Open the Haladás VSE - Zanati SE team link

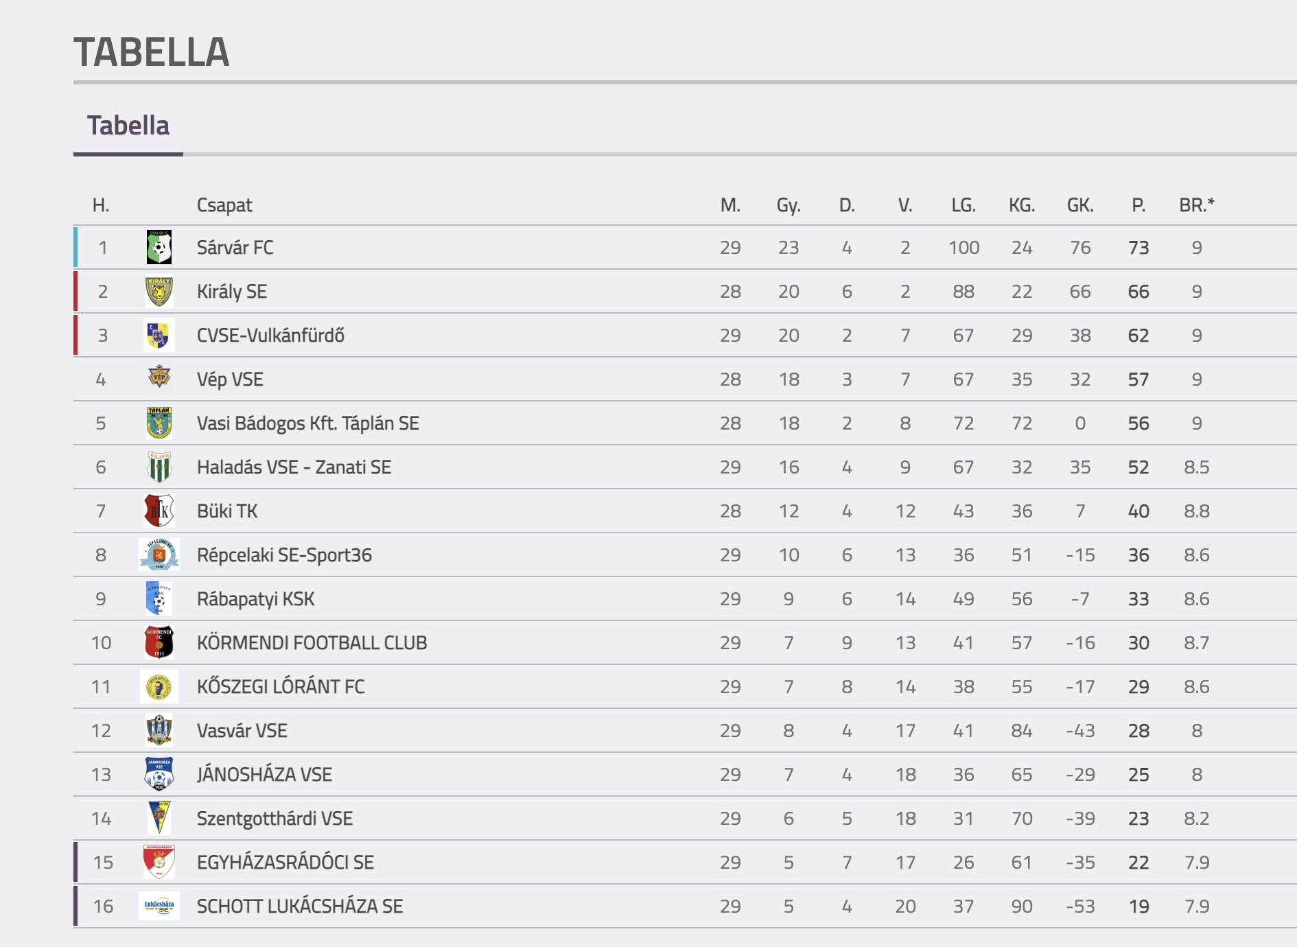click(x=294, y=467)
